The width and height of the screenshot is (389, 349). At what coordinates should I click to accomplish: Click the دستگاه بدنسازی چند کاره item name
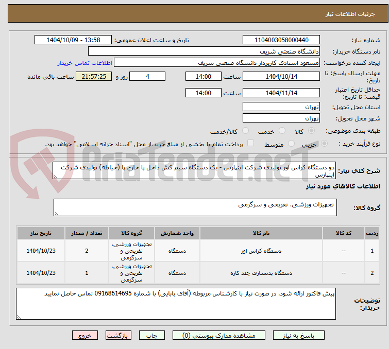[x=261, y=273]
